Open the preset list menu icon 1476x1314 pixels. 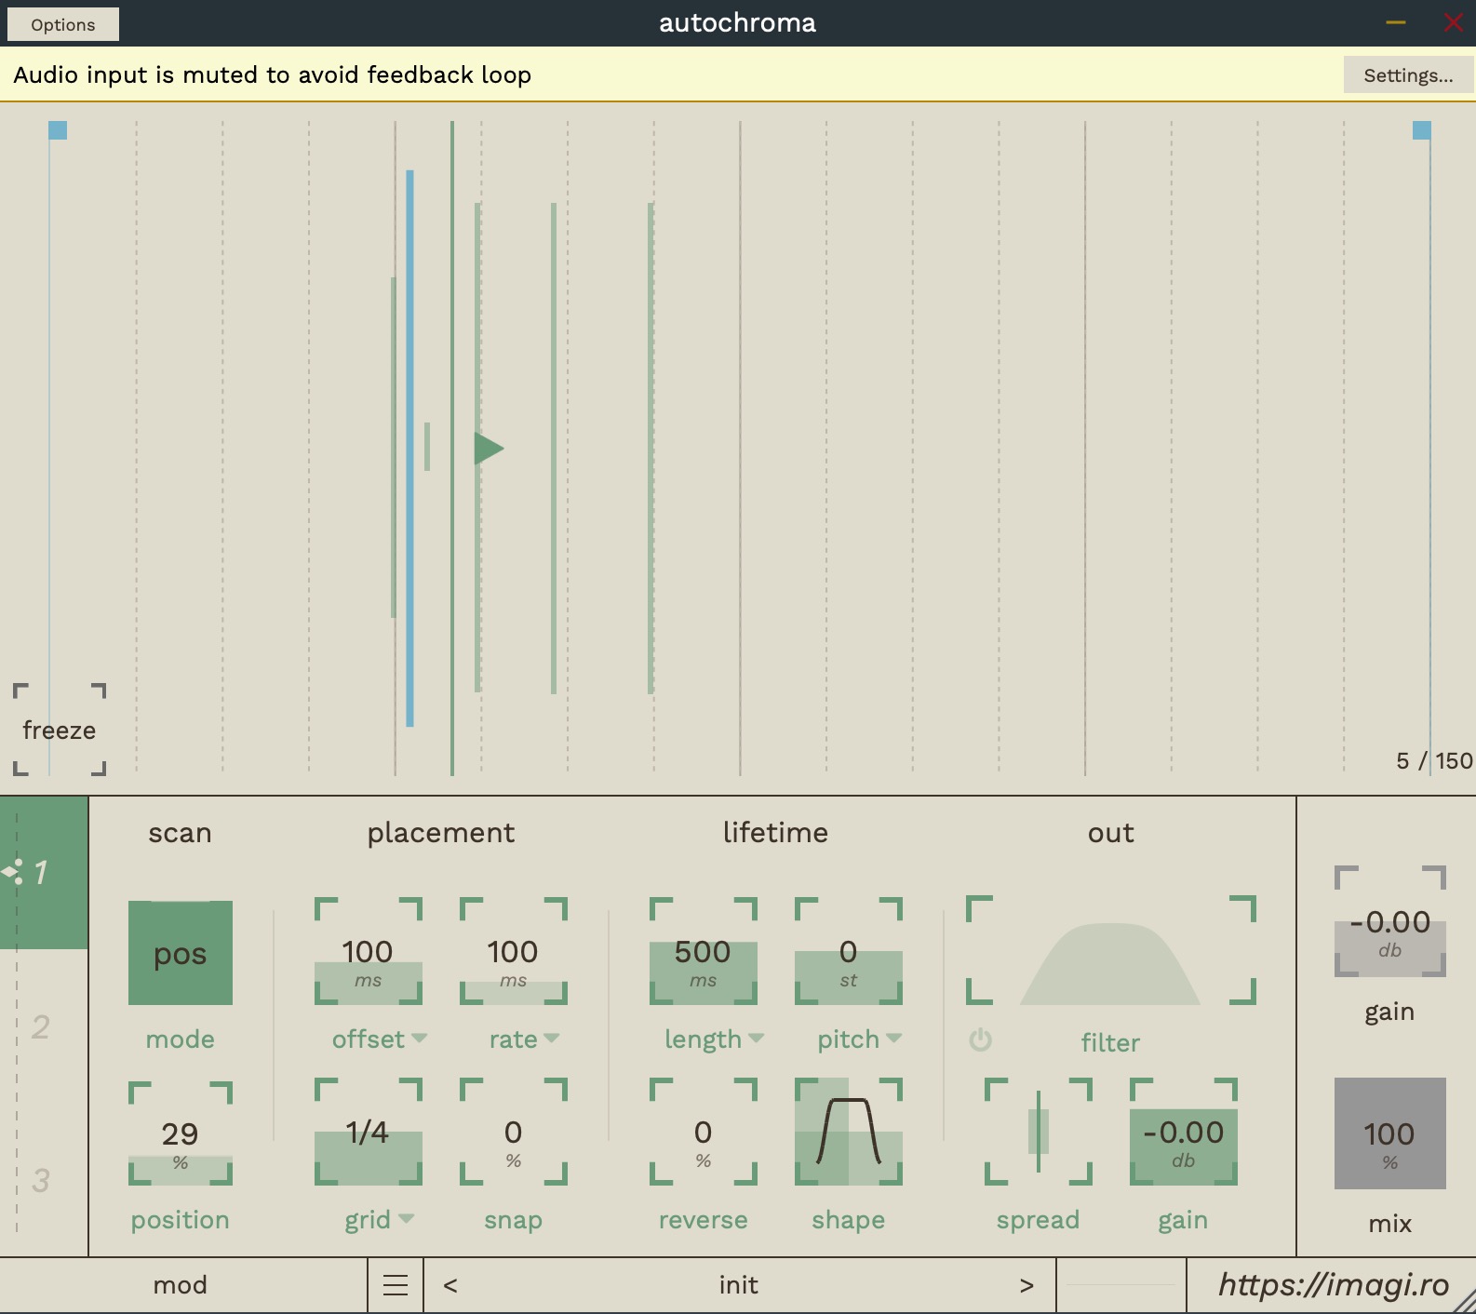pyautogui.click(x=396, y=1285)
